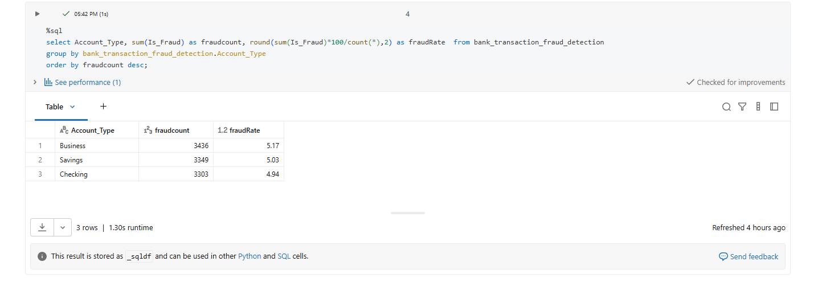This screenshot has width=830, height=290.
Task: Open the Table tab dropdown arrow
Action: pyautogui.click(x=72, y=107)
